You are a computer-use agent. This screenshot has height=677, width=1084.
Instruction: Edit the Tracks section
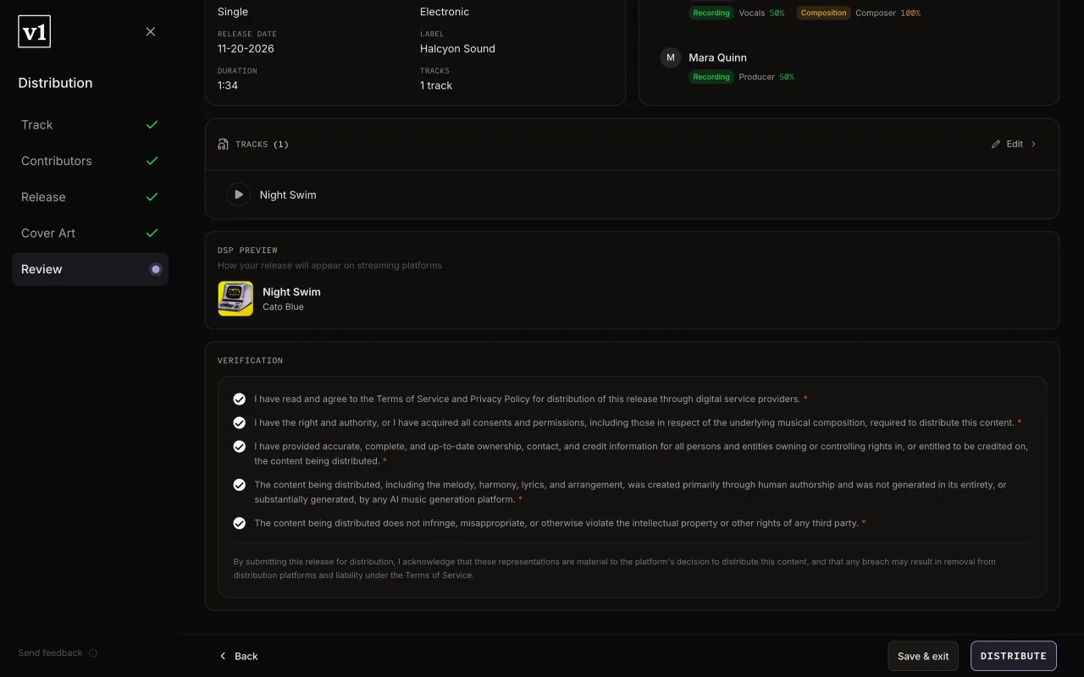1014,144
